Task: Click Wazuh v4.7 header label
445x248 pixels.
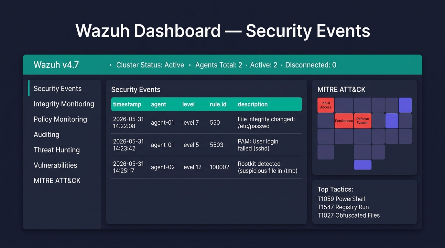Action: 56,65
